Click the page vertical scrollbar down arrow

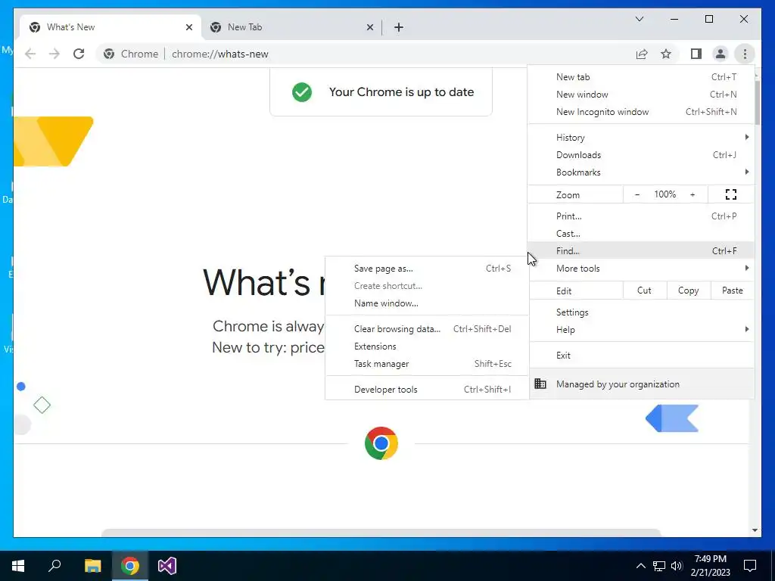pyautogui.click(x=755, y=530)
